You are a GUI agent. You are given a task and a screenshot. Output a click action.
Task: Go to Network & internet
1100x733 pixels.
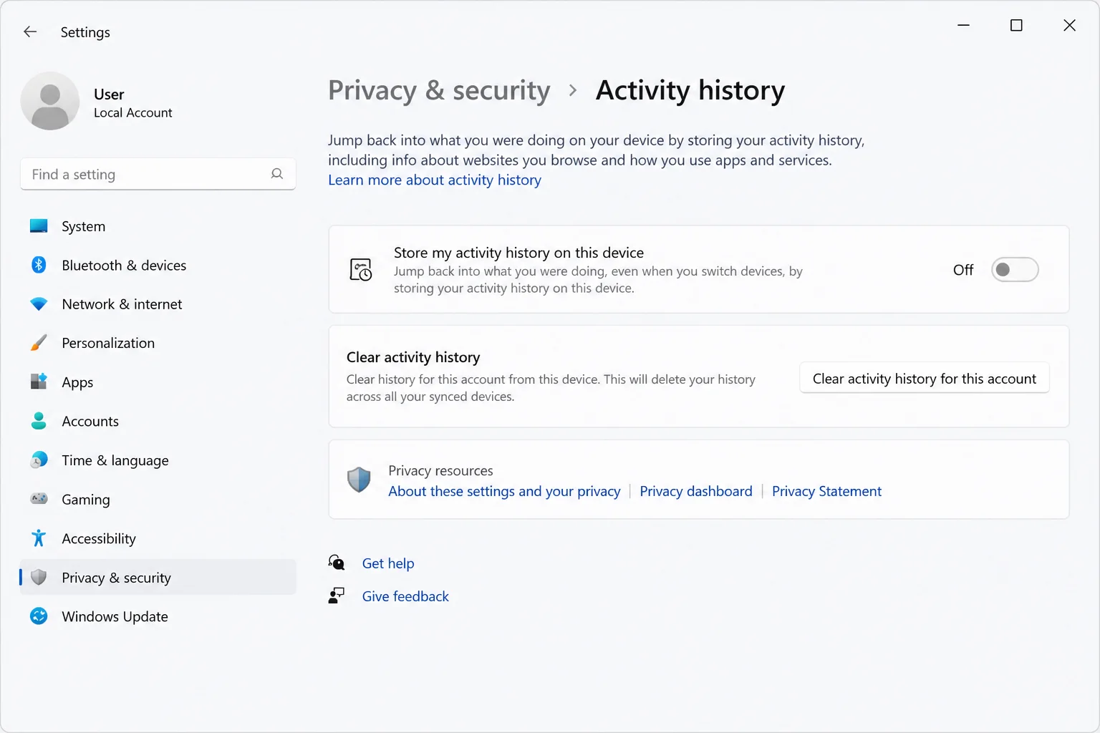158,304
